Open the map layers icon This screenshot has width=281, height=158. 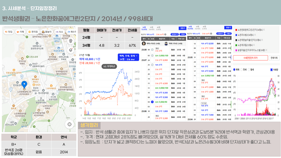(x=71, y=50)
